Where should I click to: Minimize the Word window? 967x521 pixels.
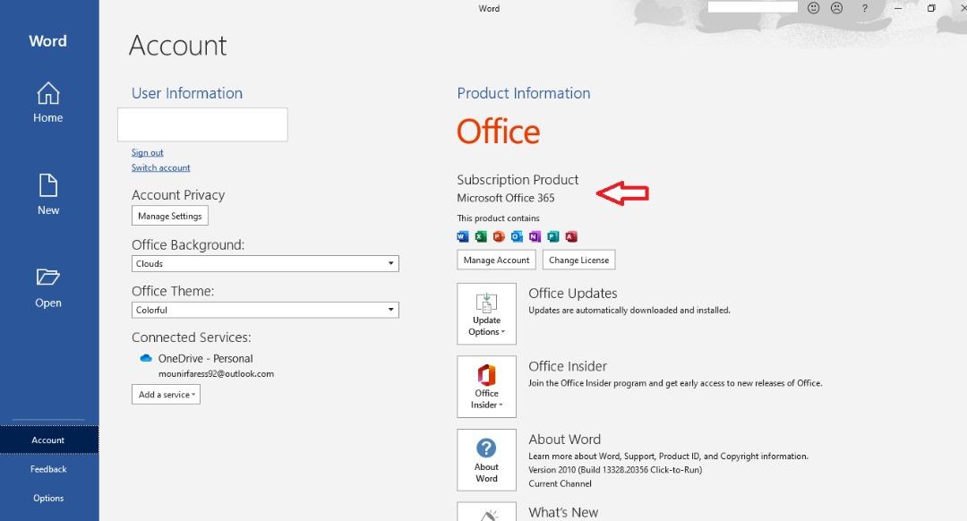pyautogui.click(x=898, y=8)
